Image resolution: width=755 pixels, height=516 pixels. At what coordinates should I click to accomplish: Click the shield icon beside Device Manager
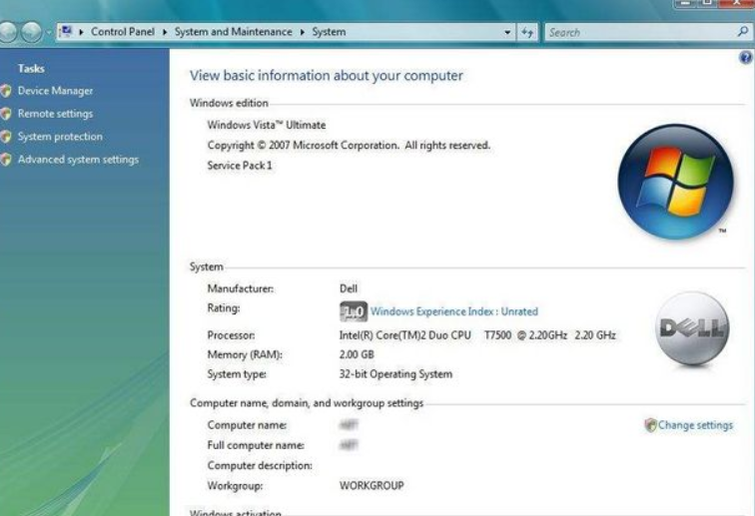[x=7, y=91]
